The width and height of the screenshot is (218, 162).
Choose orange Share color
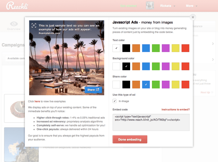click(136, 84)
